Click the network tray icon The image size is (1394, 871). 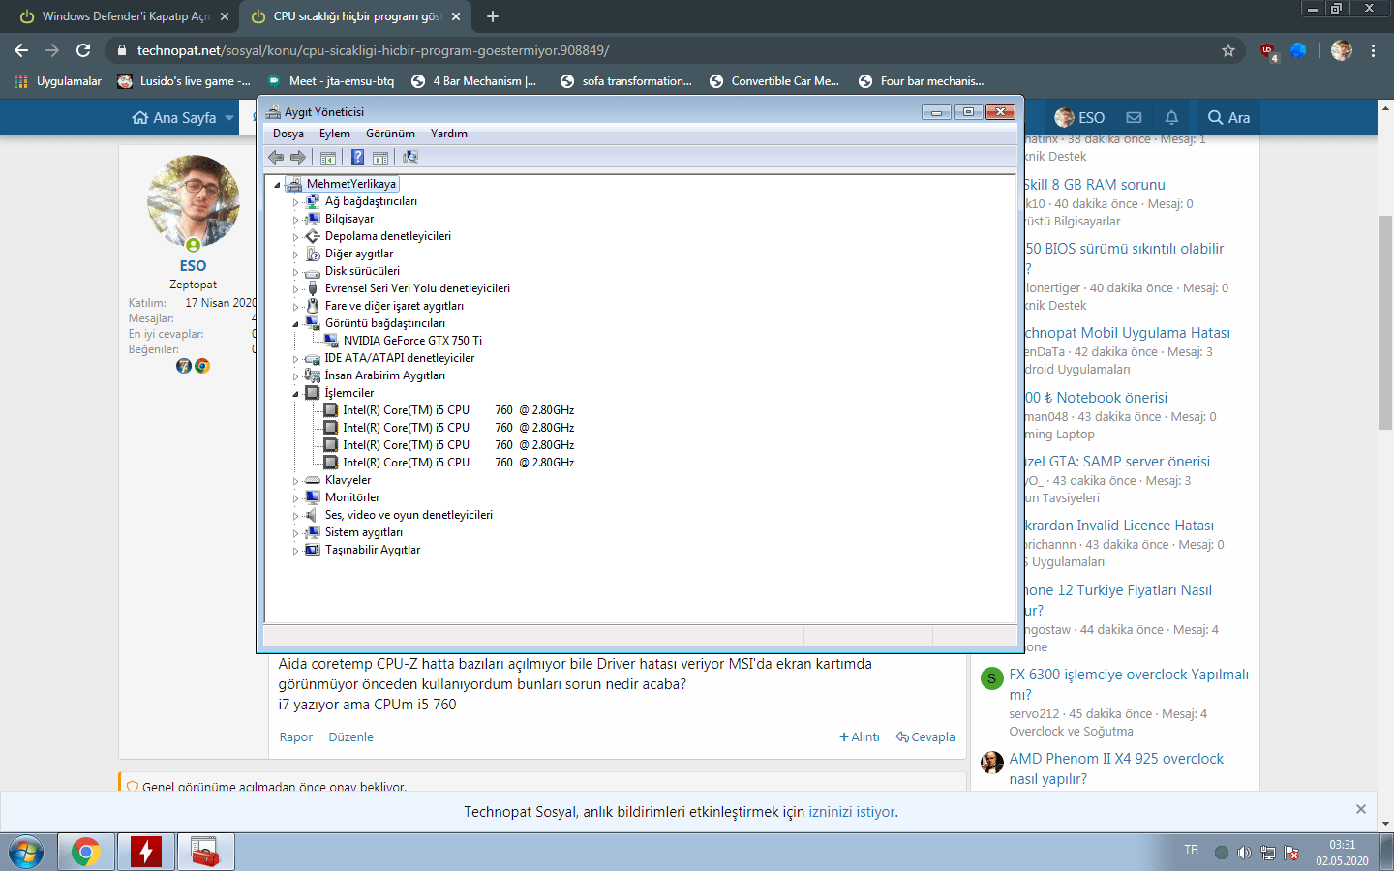coord(1268,853)
